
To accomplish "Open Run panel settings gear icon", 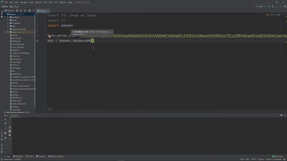I will tap(281, 115).
